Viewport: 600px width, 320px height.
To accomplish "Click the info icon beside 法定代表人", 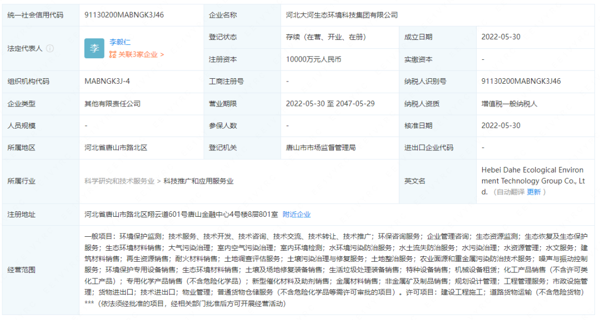I will 50,48.
